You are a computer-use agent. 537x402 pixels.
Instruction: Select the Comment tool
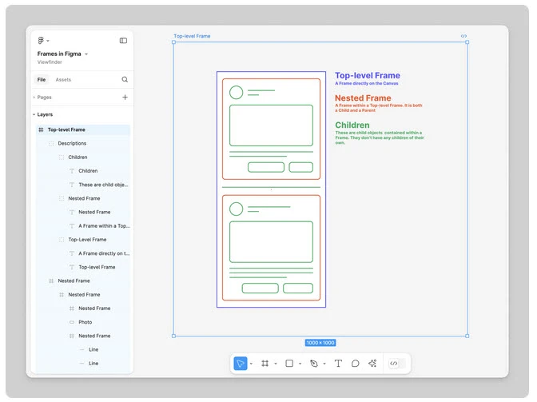(355, 364)
